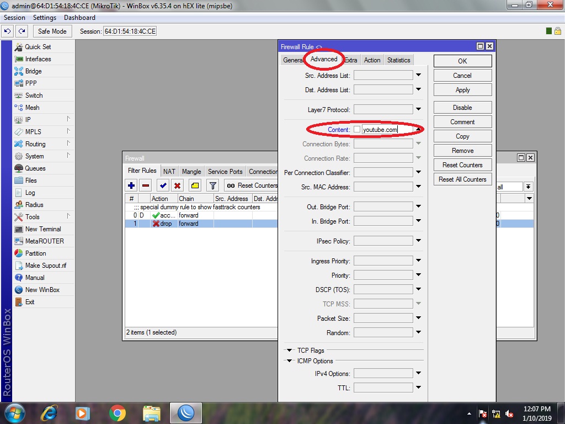
Task: Expand the TCP Flags section
Action: (289, 350)
